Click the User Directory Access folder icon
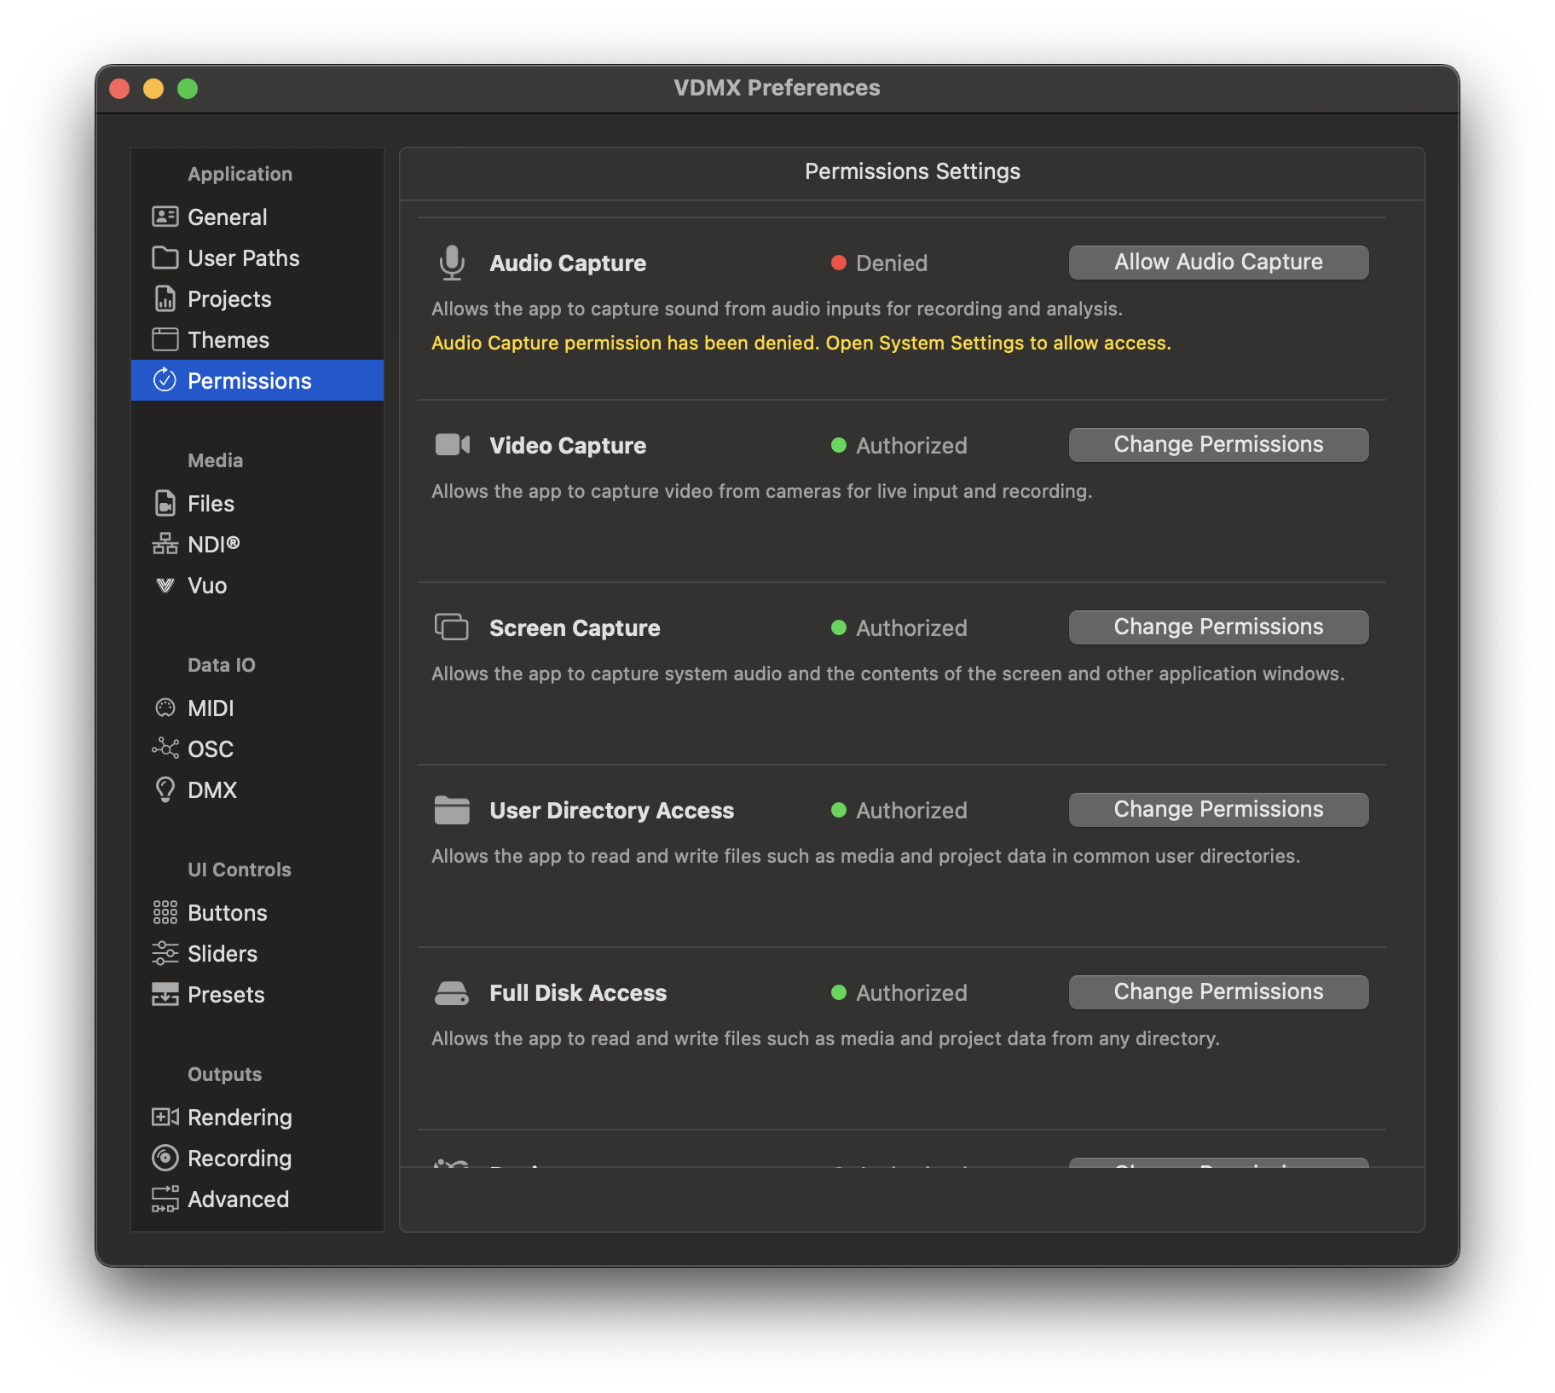The height and width of the screenshot is (1393, 1555). pos(452,810)
